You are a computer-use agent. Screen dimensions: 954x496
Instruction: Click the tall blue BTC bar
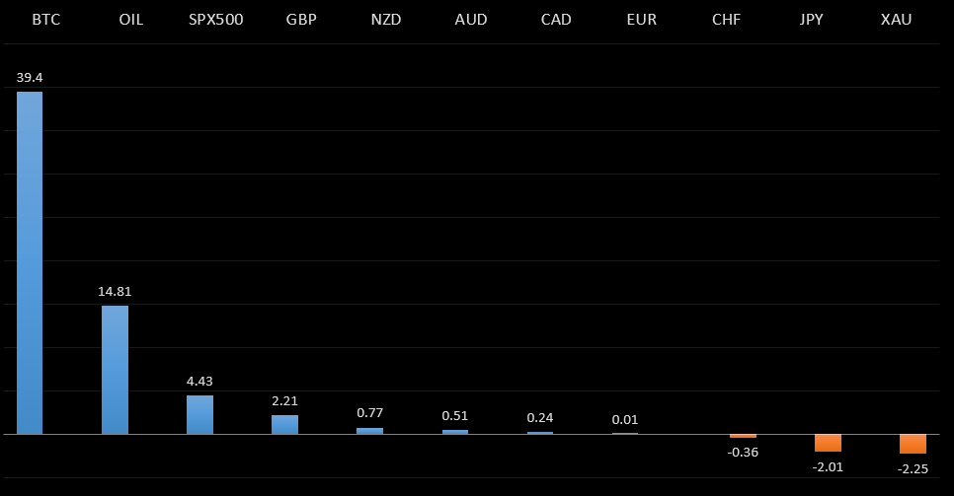click(x=30, y=262)
